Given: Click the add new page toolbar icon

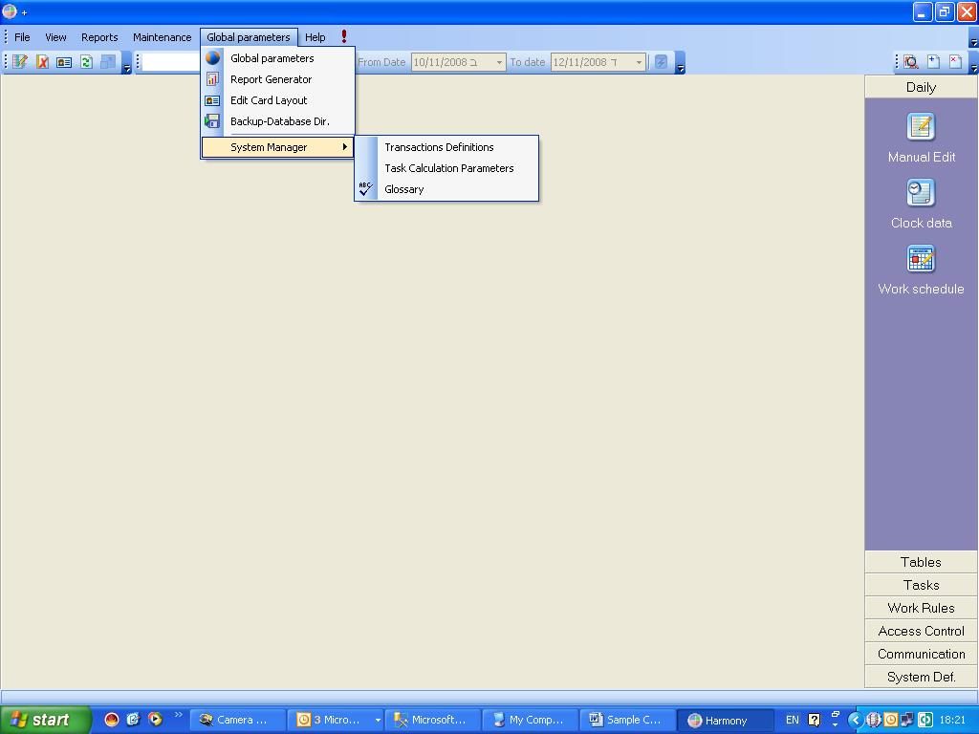Looking at the screenshot, I should [x=933, y=62].
